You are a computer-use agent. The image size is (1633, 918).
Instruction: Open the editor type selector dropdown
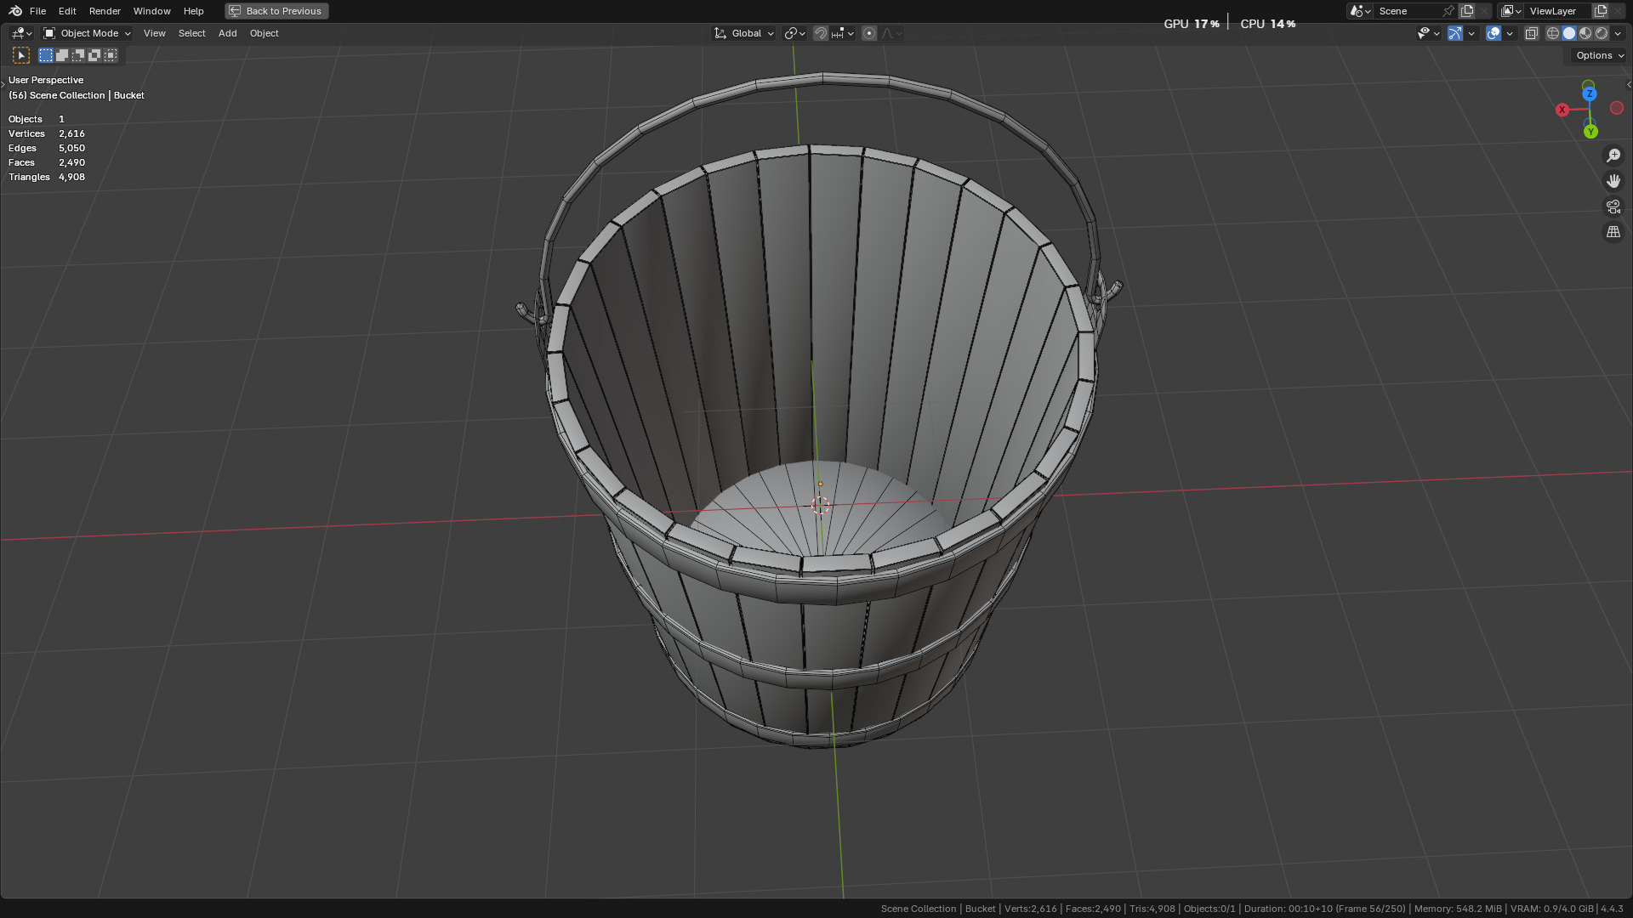tap(21, 33)
